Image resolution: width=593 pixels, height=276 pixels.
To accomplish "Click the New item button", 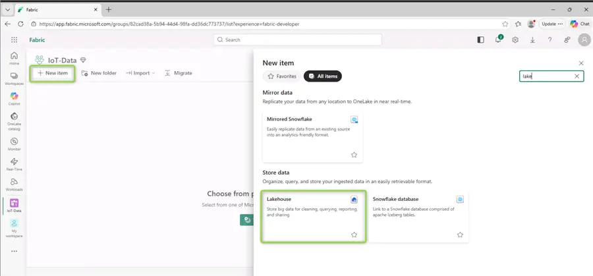I will pos(53,73).
